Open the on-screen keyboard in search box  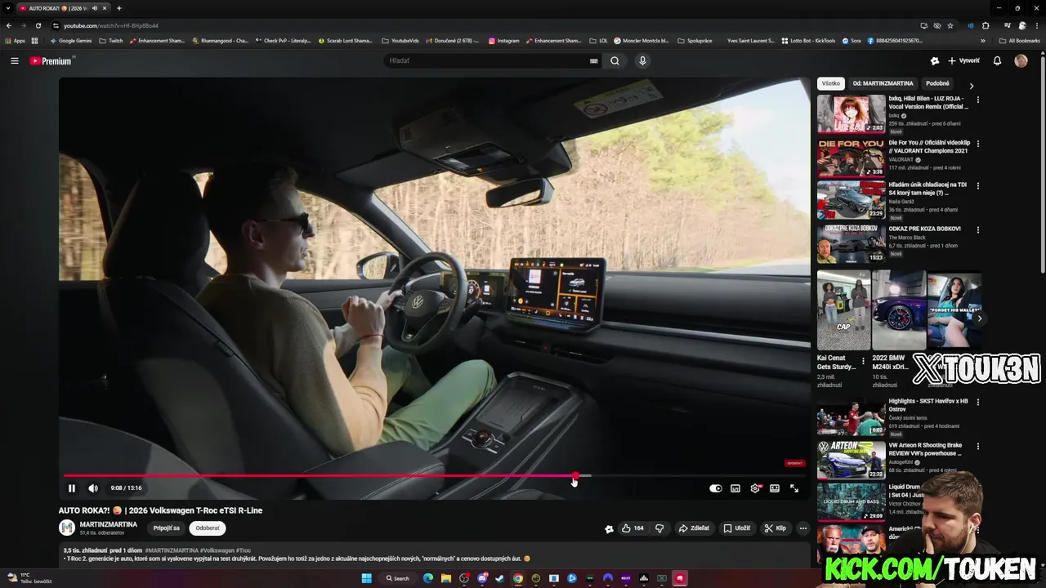[x=594, y=60]
